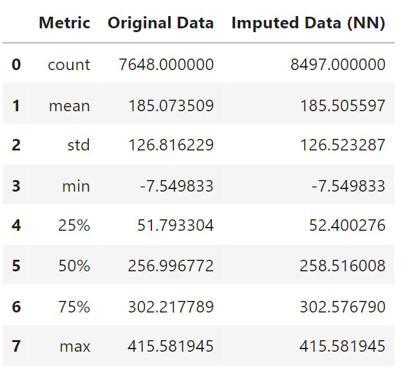Image resolution: width=407 pixels, height=371 pixels.
Task: Click the imputed mean value 185.505597
Action: click(342, 105)
